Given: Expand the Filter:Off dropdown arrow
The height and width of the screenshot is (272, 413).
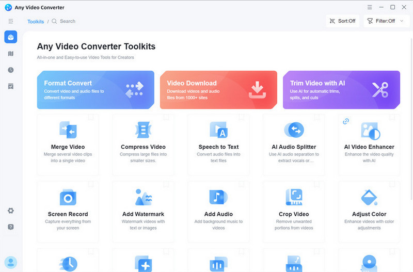Looking at the screenshot, I should pos(402,21).
